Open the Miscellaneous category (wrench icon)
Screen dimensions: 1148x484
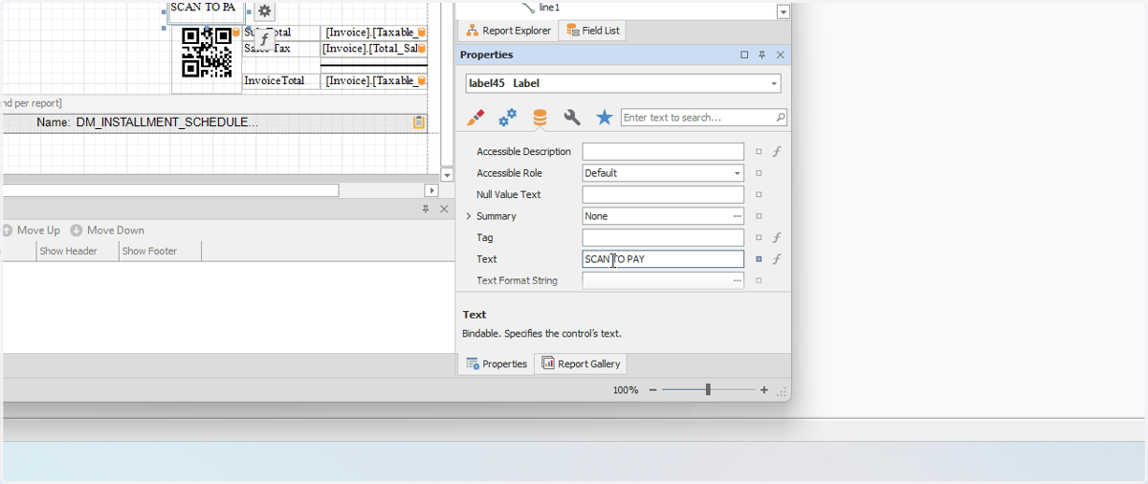click(572, 118)
